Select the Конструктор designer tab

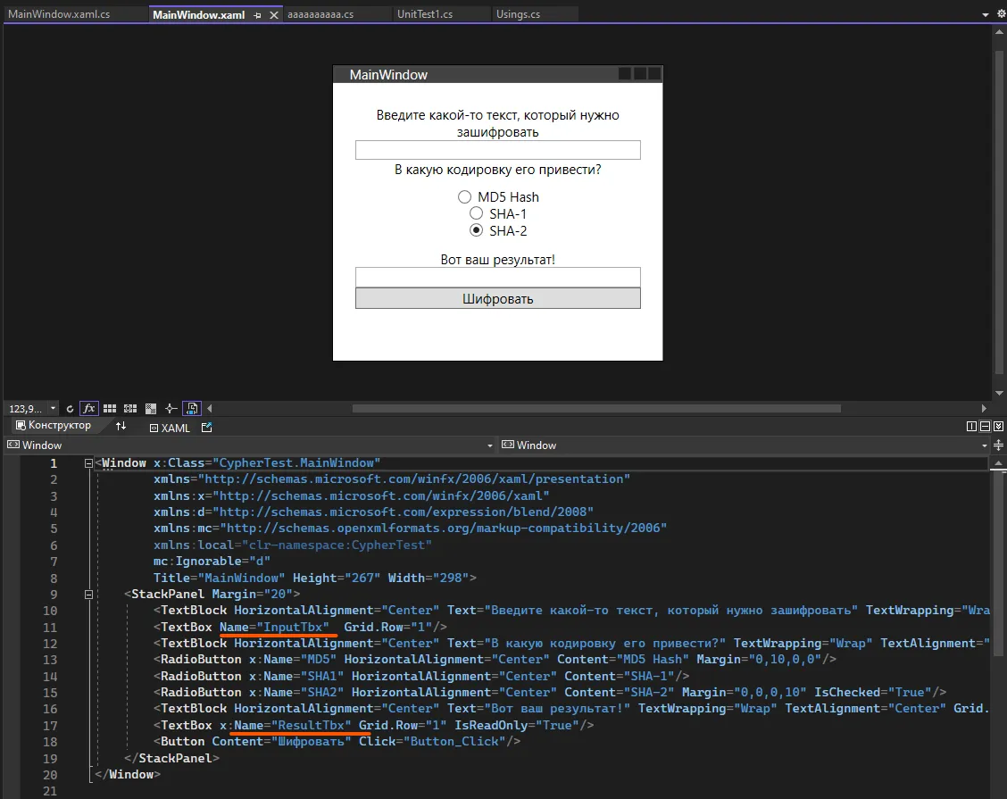pos(54,425)
